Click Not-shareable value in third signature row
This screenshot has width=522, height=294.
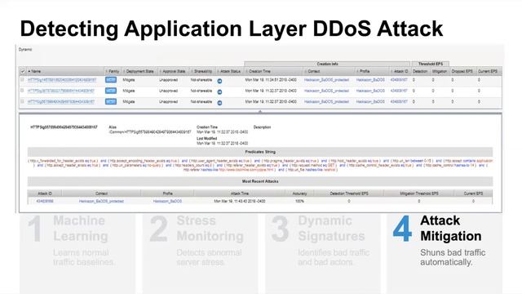201,101
